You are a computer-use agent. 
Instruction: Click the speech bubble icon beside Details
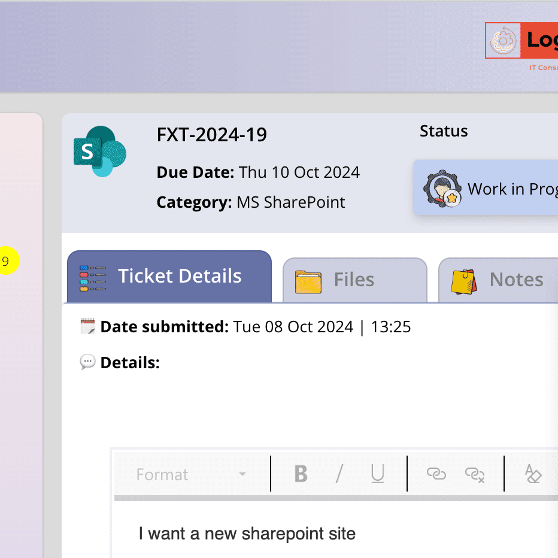click(x=87, y=362)
